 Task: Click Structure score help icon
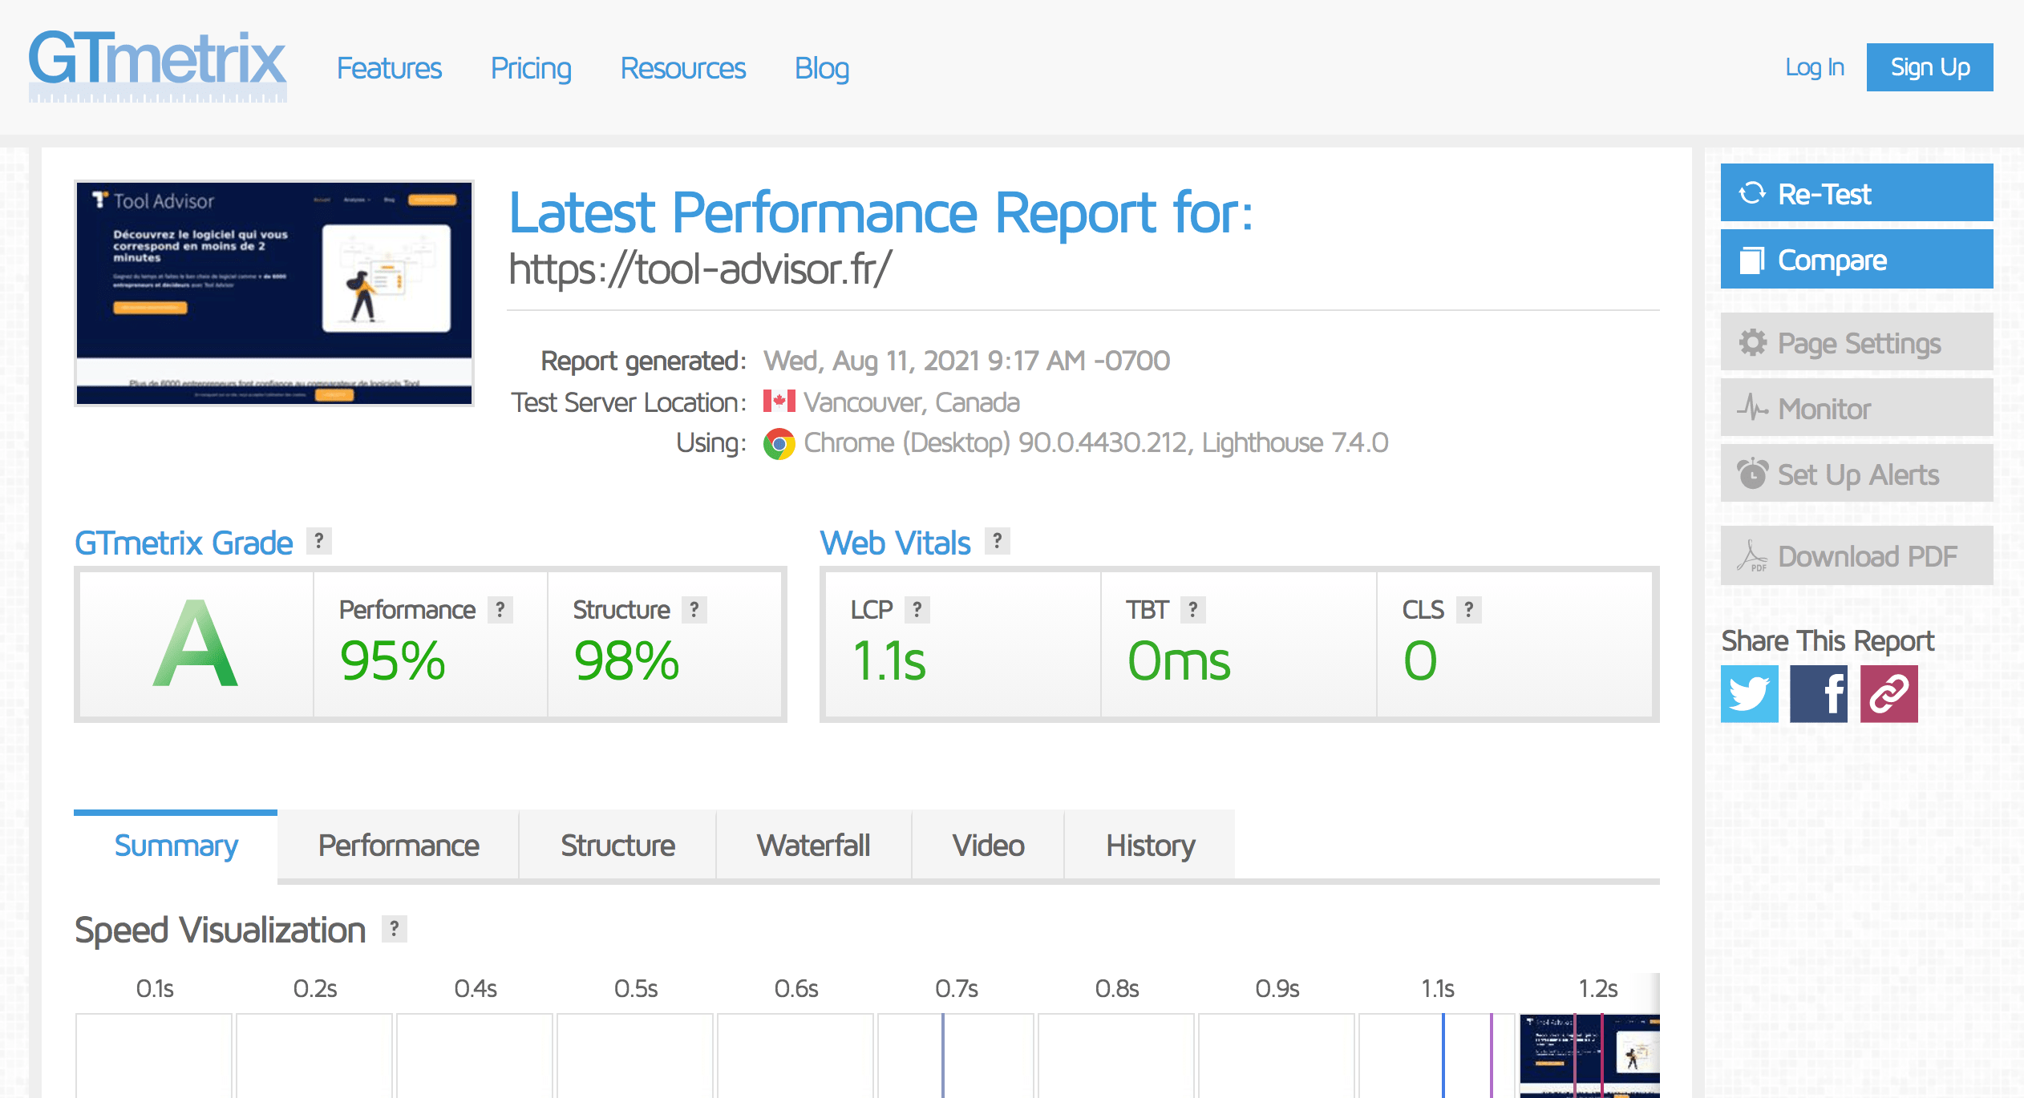(x=694, y=610)
